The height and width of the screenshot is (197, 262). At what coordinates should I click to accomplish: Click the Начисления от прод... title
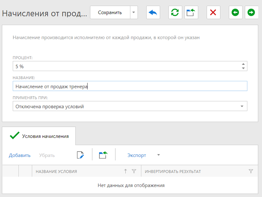45,13
